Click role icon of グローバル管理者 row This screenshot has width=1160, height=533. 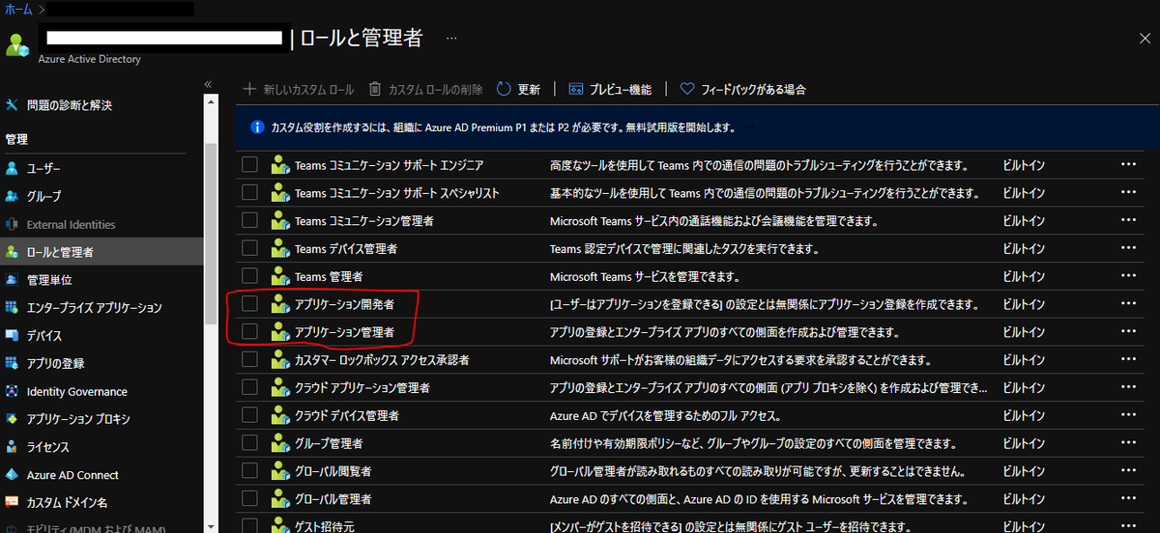pos(280,499)
